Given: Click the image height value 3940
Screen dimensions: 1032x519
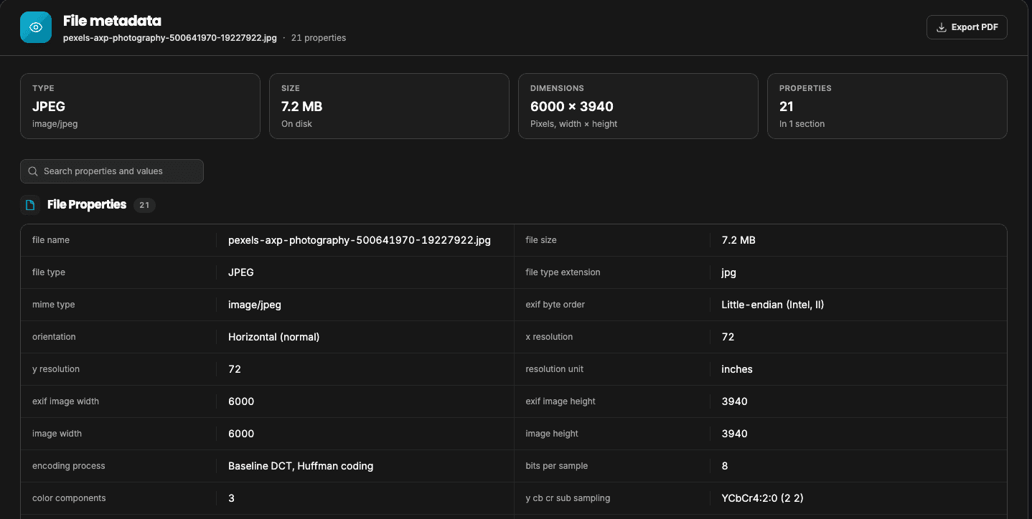Looking at the screenshot, I should tap(734, 434).
